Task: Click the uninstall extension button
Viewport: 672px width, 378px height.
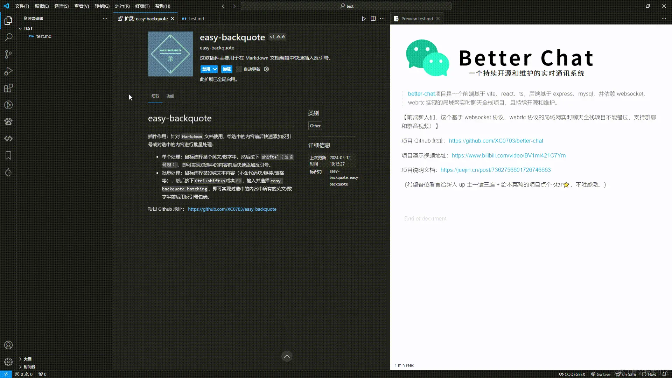Action: pyautogui.click(x=227, y=69)
